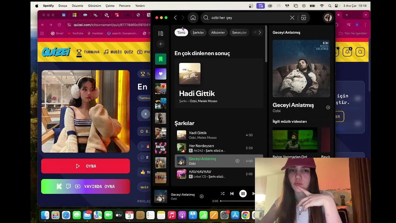The height and width of the screenshot is (223, 396).
Task: Open Dosya menu in menu bar
Action: tap(63, 6)
